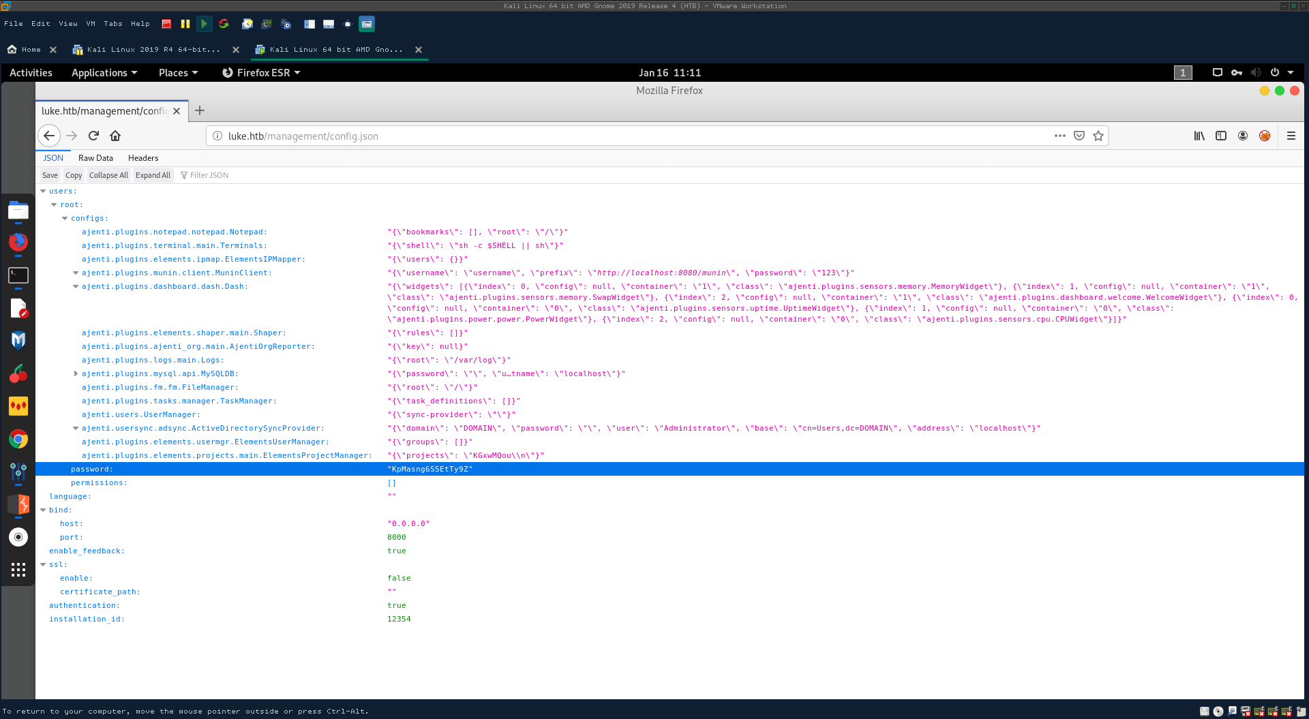Image resolution: width=1309 pixels, height=719 pixels.
Task: Open Files from the GNOME dock
Action: tap(18, 211)
